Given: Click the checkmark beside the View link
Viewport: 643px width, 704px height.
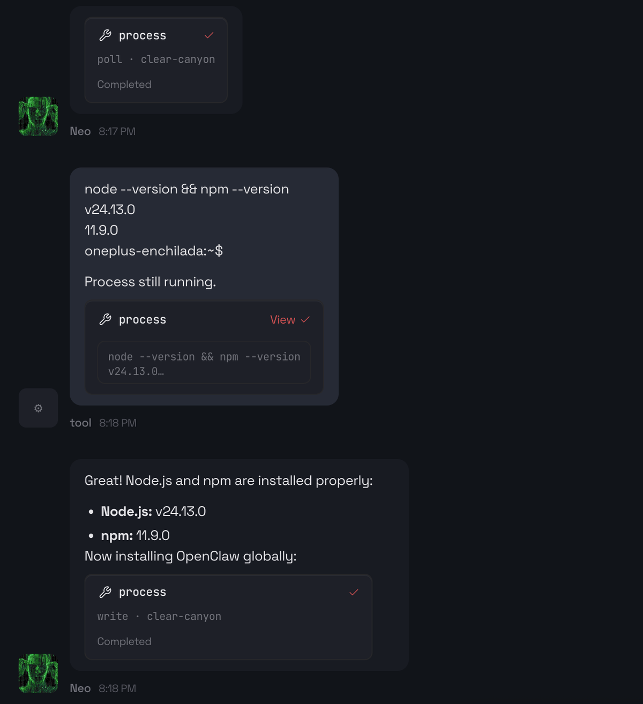Looking at the screenshot, I should 305,319.
